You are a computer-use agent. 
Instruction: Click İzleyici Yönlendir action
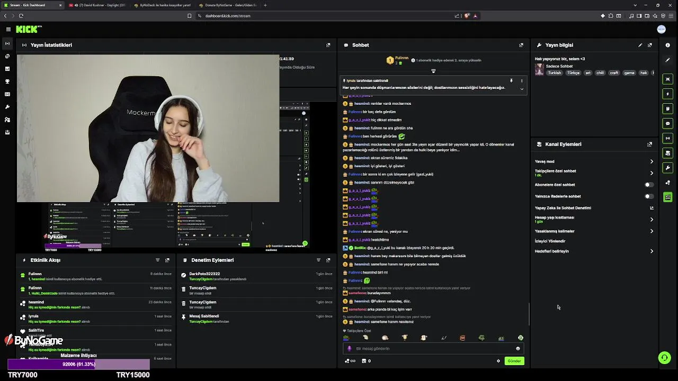(x=550, y=241)
